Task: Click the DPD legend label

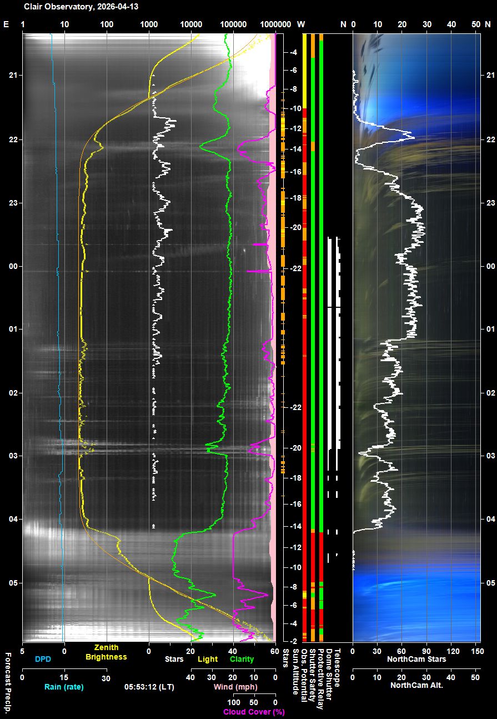Action: click(x=43, y=659)
